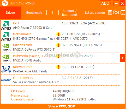Select Realtek PCIe GbE Family text

[x=30, y=71]
